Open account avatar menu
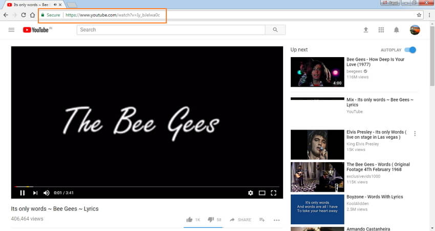435x231 pixels. pyautogui.click(x=415, y=30)
